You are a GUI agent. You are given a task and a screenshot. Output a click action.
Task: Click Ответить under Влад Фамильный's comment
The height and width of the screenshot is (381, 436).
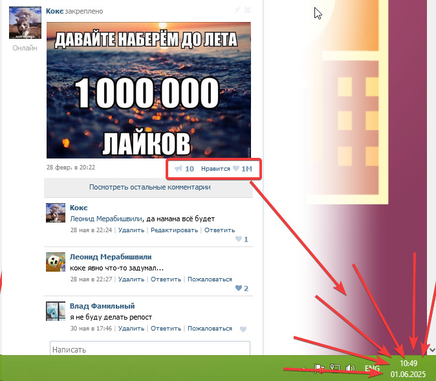point(166,329)
